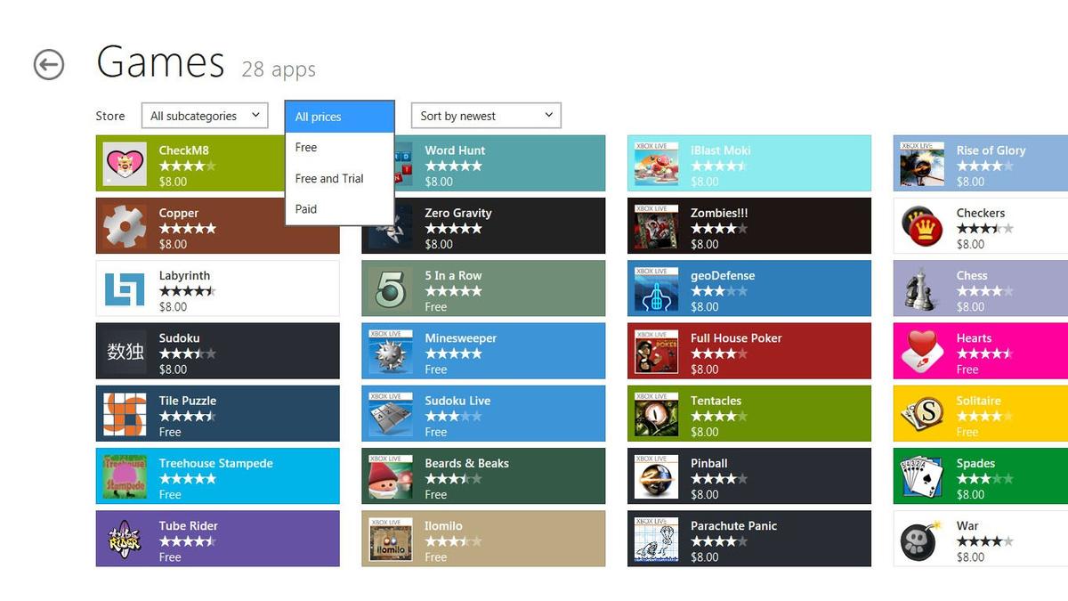Click the Parachute Panic $8.00 price

[x=704, y=557]
